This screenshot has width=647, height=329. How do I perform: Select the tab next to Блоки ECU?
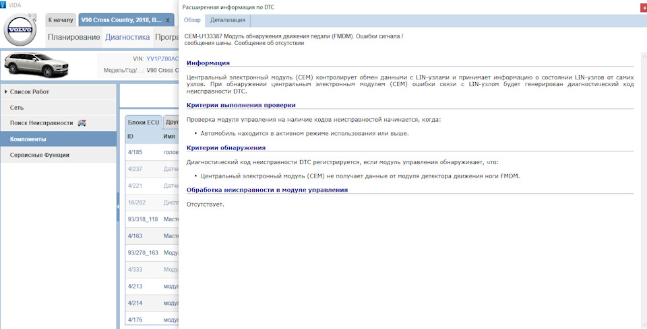tap(171, 122)
